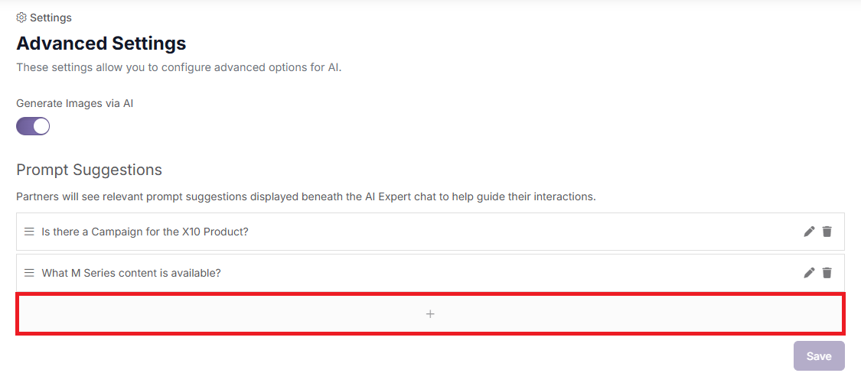Open the Settings breadcrumb link
Screen dimensions: 861x386
coord(51,18)
